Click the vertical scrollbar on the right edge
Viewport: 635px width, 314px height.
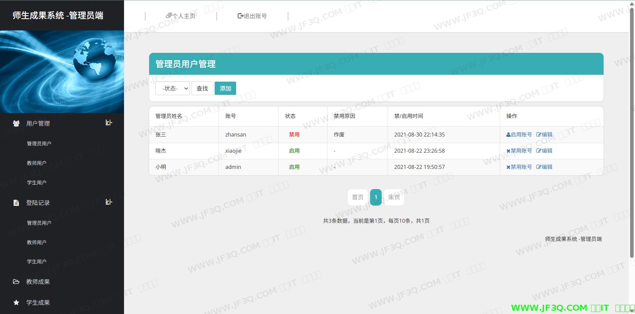point(632,132)
